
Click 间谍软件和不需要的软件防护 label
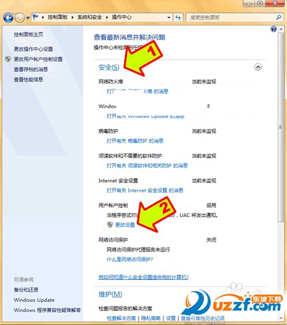coord(130,156)
